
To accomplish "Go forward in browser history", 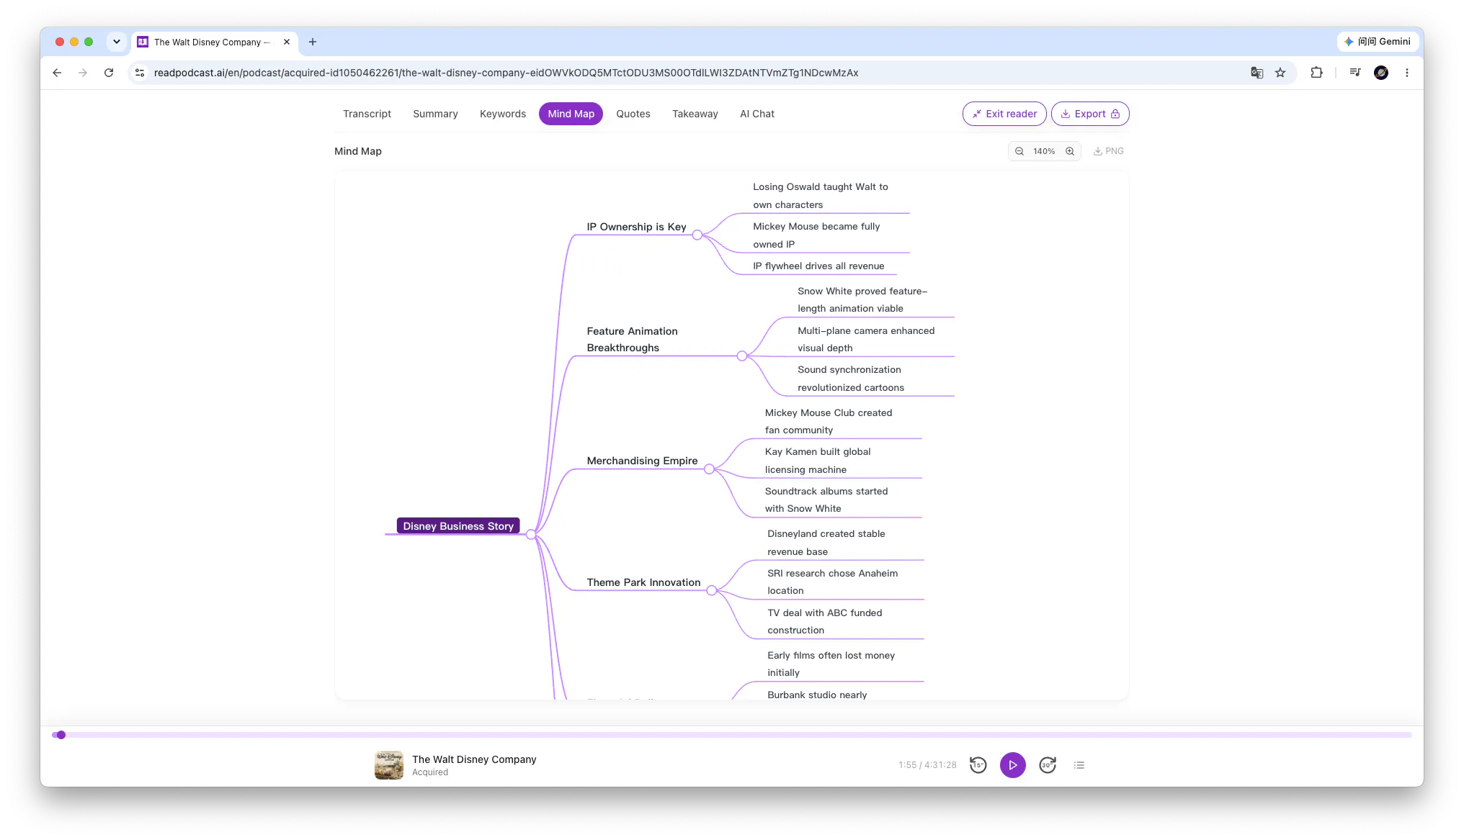I will click(x=83, y=73).
